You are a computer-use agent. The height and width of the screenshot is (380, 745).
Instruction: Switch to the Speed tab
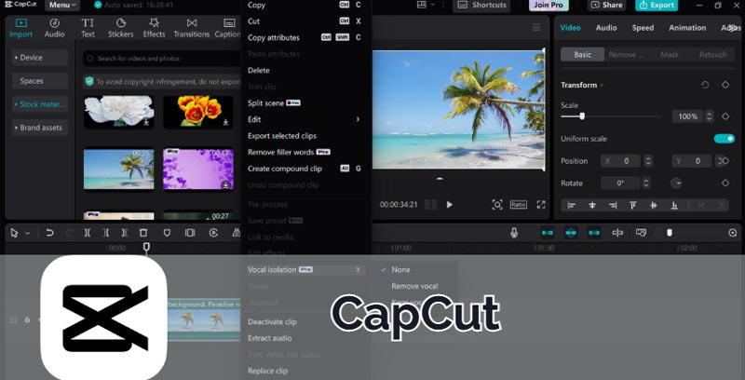pyautogui.click(x=643, y=28)
